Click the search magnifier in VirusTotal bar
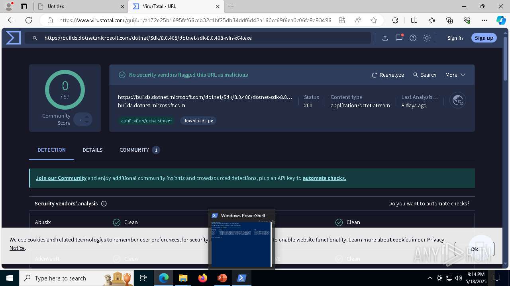The width and height of the screenshot is (510, 286). click(x=35, y=38)
